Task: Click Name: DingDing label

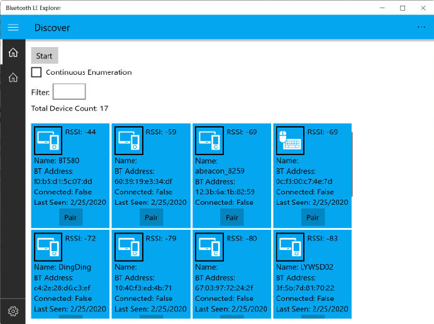Action: point(62,267)
